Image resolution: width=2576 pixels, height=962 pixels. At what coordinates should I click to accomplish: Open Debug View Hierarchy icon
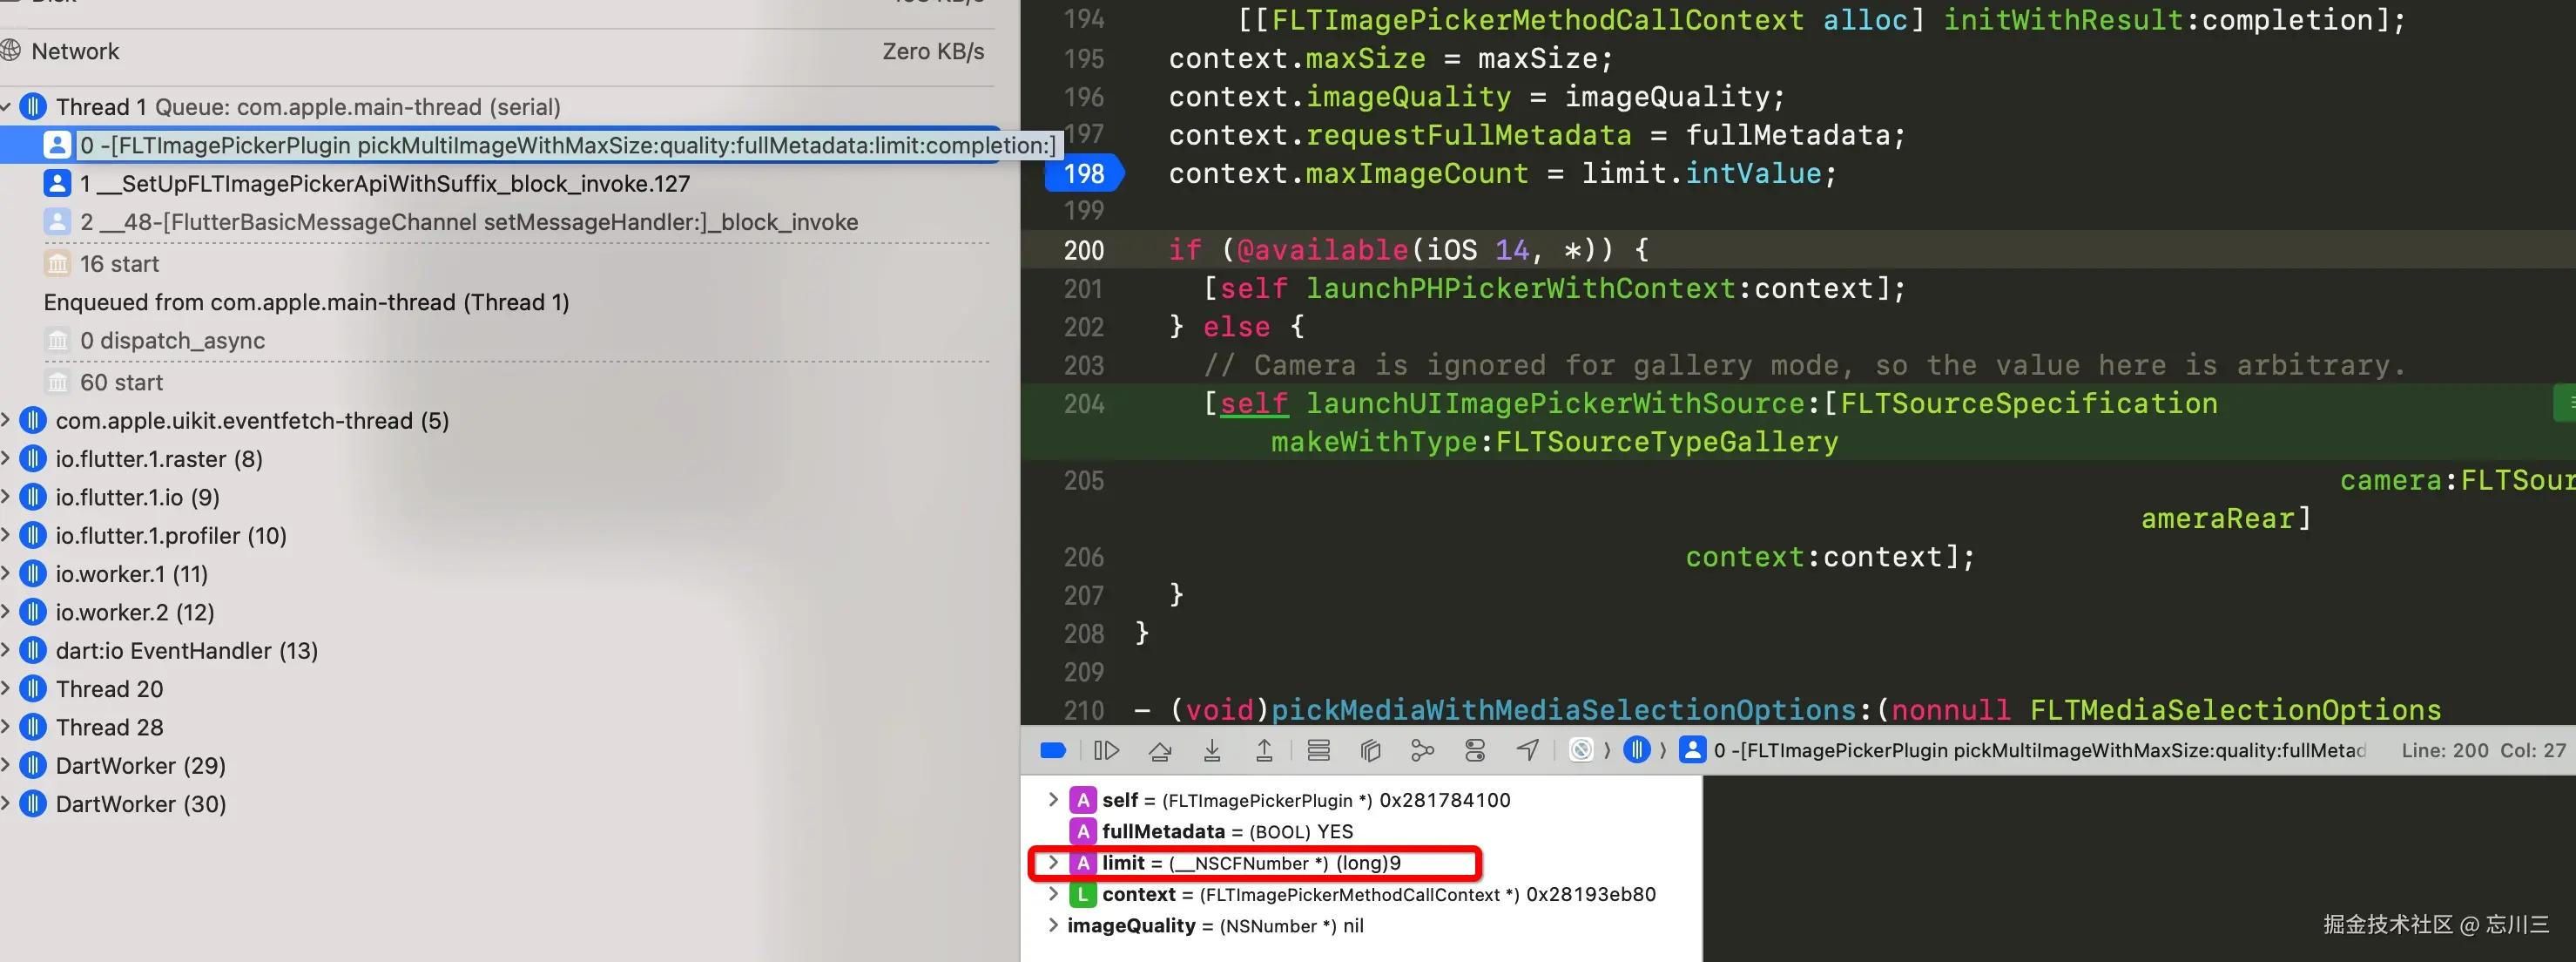[x=1370, y=749]
